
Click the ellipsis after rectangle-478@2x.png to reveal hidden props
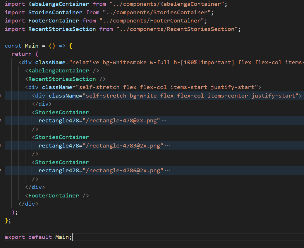point(164,120)
